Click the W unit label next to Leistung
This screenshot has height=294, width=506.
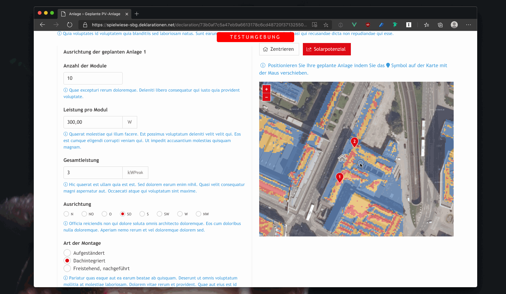[130, 122]
